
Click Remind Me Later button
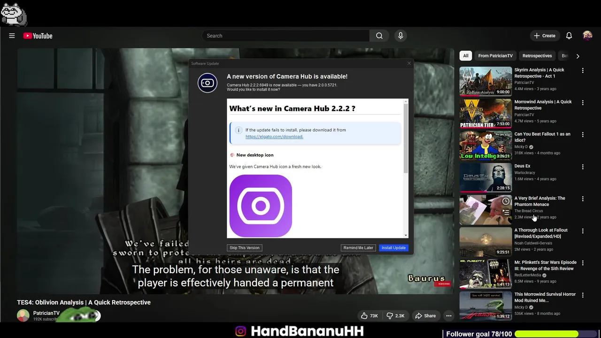358,248
